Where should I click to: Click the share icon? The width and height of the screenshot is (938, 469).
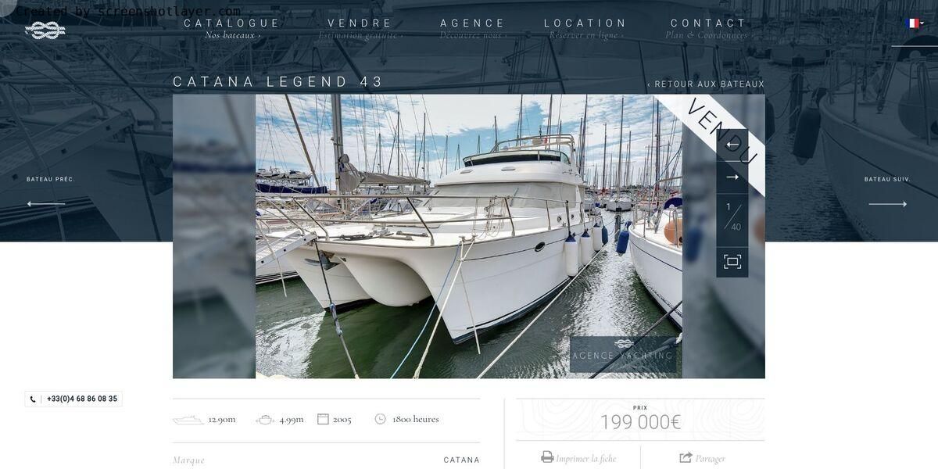click(x=686, y=457)
